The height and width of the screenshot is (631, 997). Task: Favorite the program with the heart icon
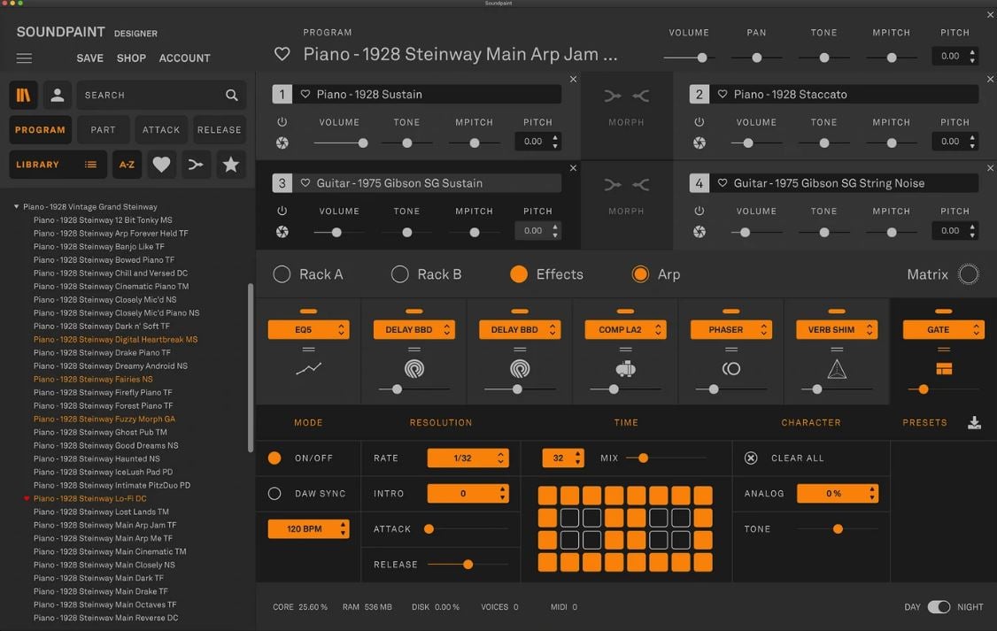tap(282, 54)
